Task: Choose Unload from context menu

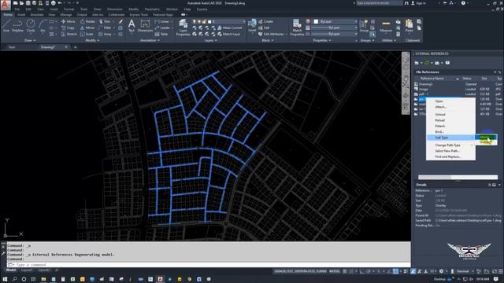Action: (450, 114)
